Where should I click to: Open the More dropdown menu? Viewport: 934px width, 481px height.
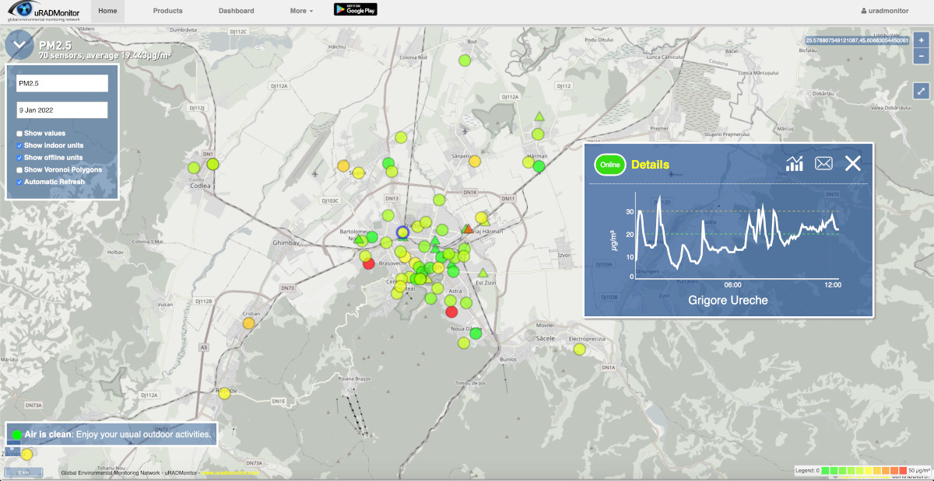click(x=301, y=11)
